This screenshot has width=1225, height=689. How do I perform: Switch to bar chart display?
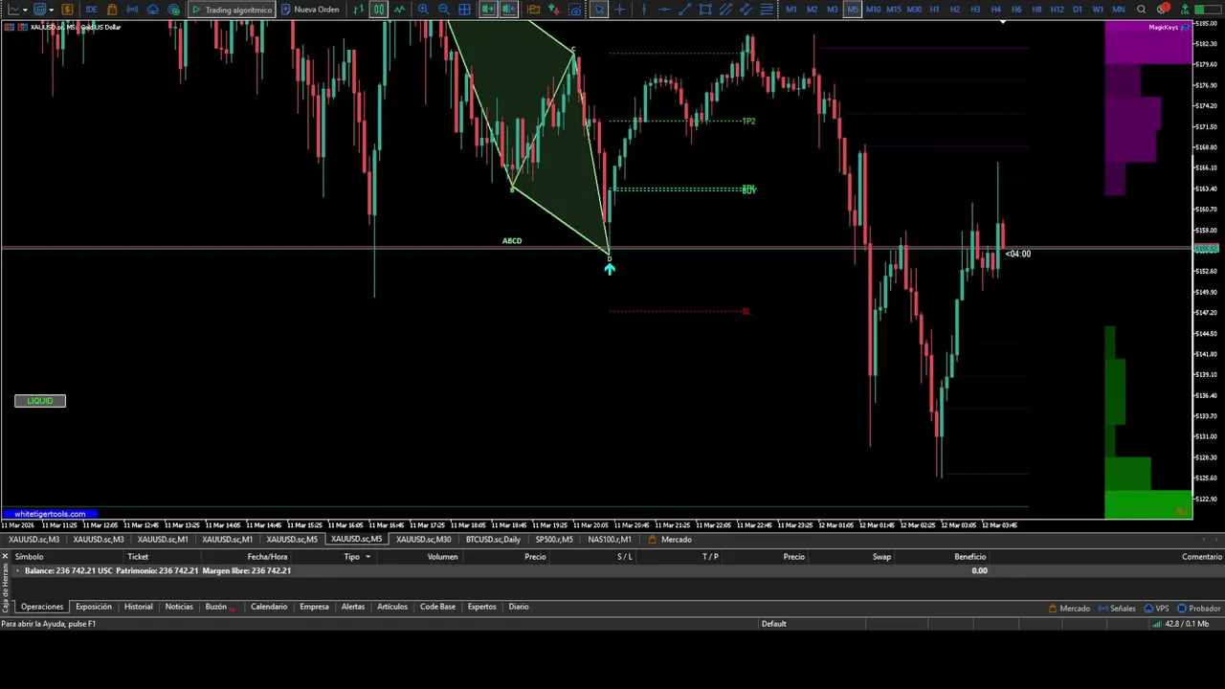[x=358, y=10]
